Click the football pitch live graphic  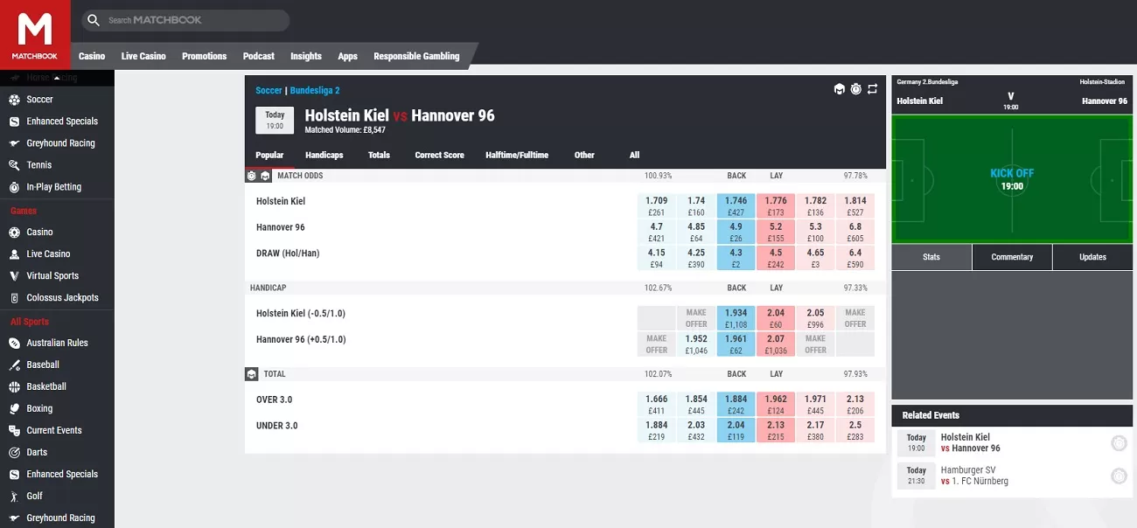(1012, 179)
